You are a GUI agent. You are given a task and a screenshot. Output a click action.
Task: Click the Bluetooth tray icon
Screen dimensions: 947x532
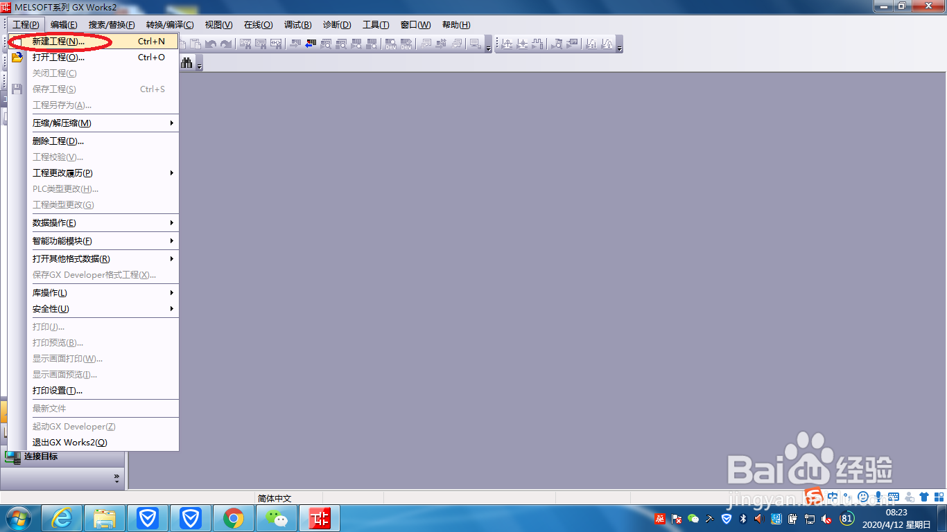point(743,518)
